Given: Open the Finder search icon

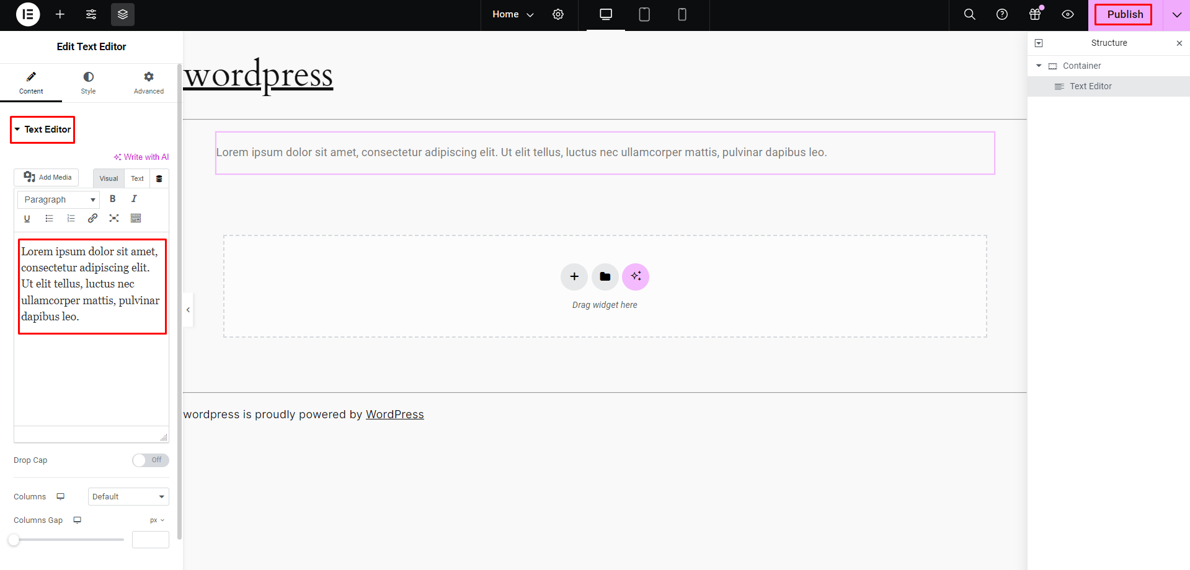Looking at the screenshot, I should point(970,14).
